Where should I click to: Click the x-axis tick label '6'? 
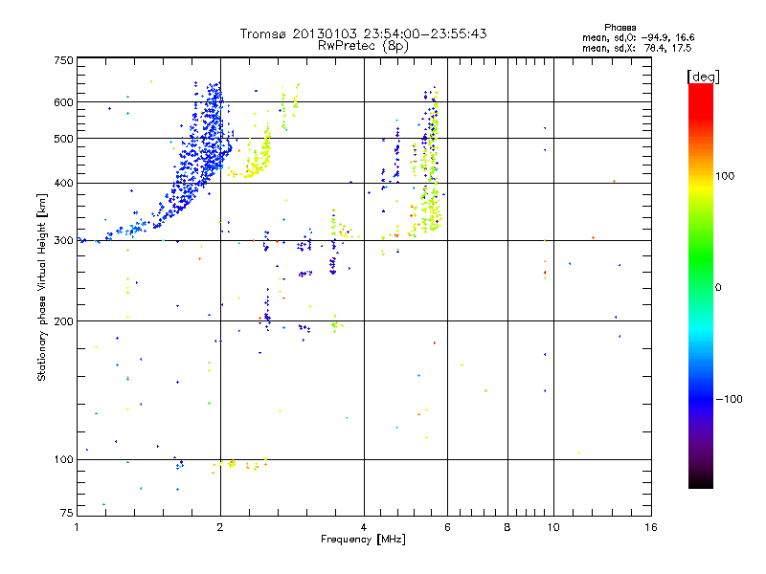click(x=447, y=527)
